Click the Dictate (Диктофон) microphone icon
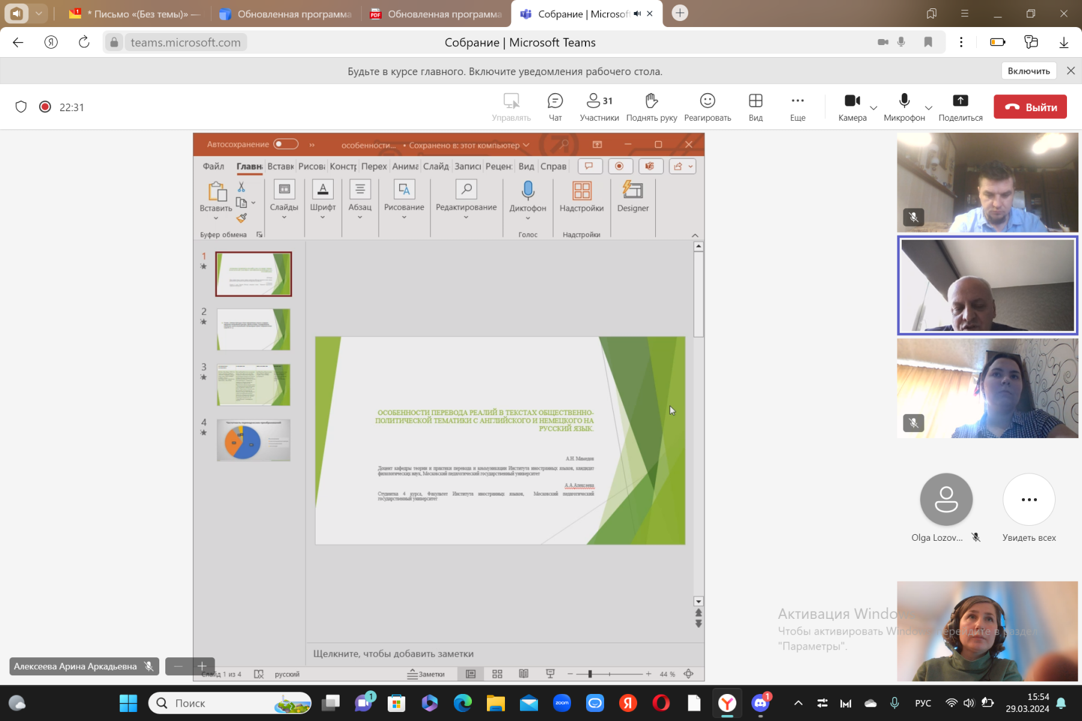 pyautogui.click(x=528, y=190)
